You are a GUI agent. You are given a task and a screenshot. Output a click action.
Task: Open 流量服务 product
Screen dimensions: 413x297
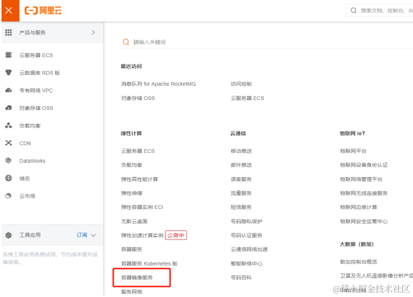(x=241, y=193)
